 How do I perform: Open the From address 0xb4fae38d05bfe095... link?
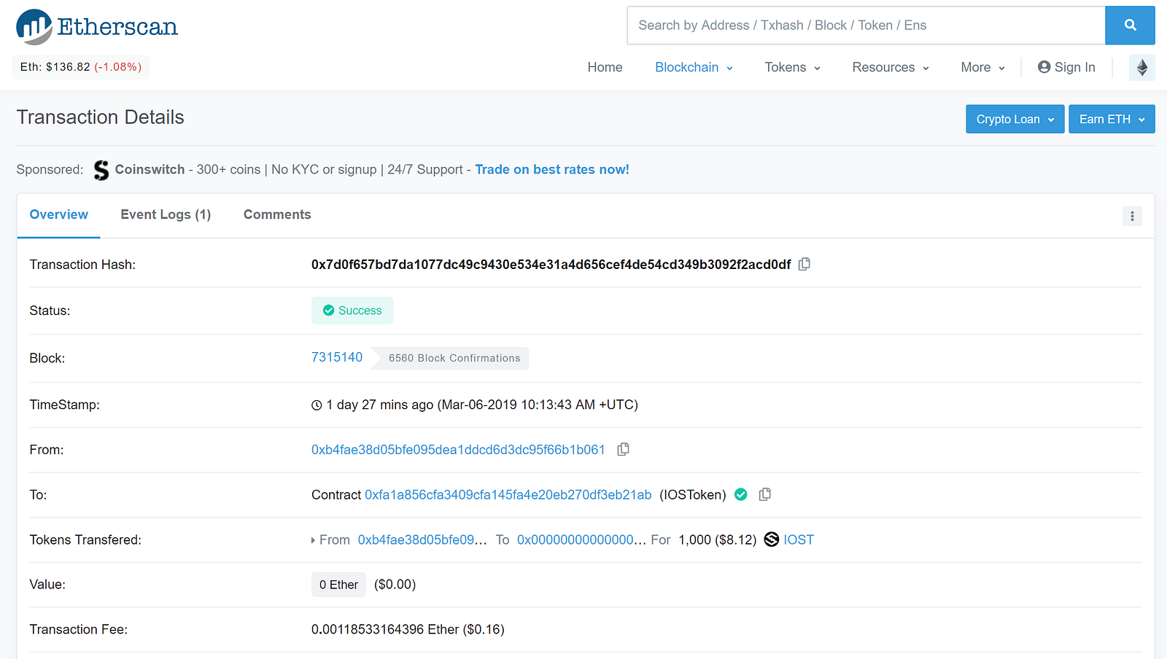[x=458, y=450]
